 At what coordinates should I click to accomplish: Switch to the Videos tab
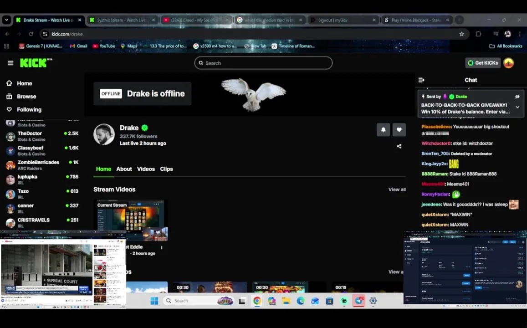coord(146,169)
